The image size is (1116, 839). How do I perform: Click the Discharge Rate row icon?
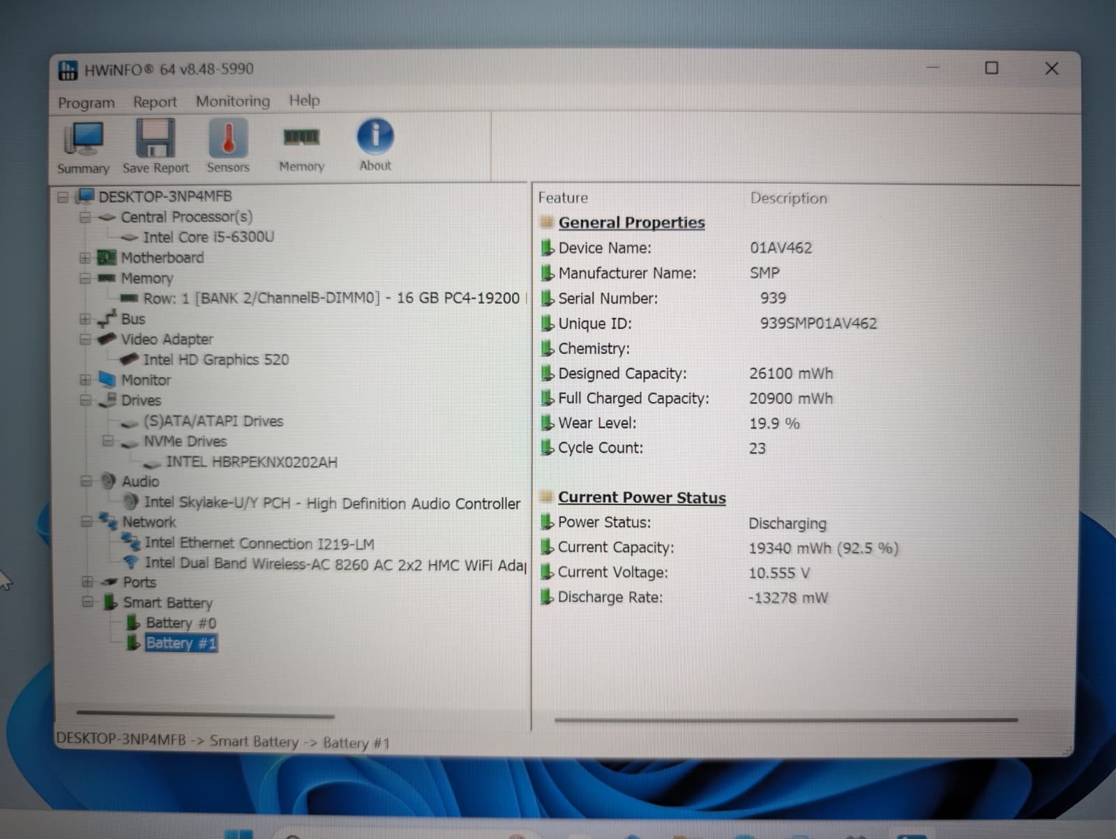548,597
